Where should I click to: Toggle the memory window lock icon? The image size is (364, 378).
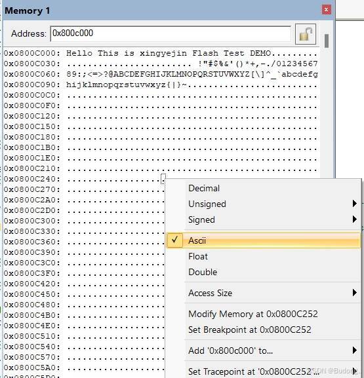pos(306,34)
